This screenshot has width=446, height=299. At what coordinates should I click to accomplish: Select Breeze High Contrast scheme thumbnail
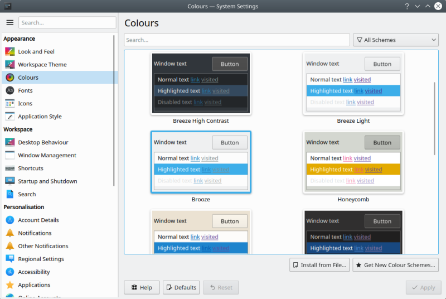click(201, 84)
